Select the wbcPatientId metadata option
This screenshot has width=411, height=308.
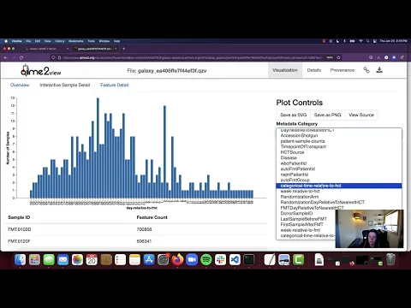(339, 163)
